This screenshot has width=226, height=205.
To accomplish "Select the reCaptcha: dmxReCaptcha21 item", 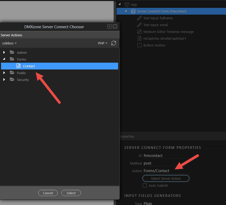I will click(165, 38).
